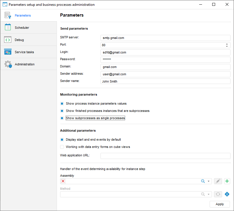Click the red X icon in Assembly field
The image size is (234, 211).
tap(63, 181)
